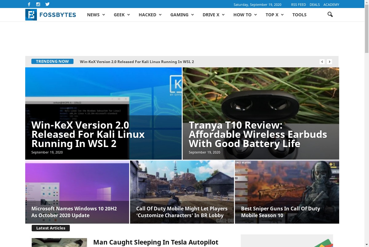Open the ACADEMY link

[331, 5]
